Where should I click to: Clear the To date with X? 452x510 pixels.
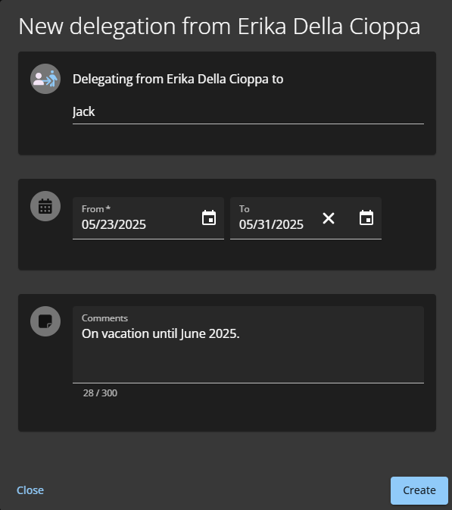tap(329, 218)
